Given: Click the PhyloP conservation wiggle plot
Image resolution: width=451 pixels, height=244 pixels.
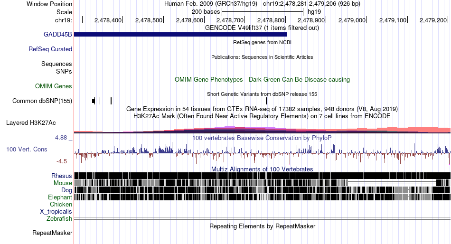Looking at the screenshot, I should (262, 153).
